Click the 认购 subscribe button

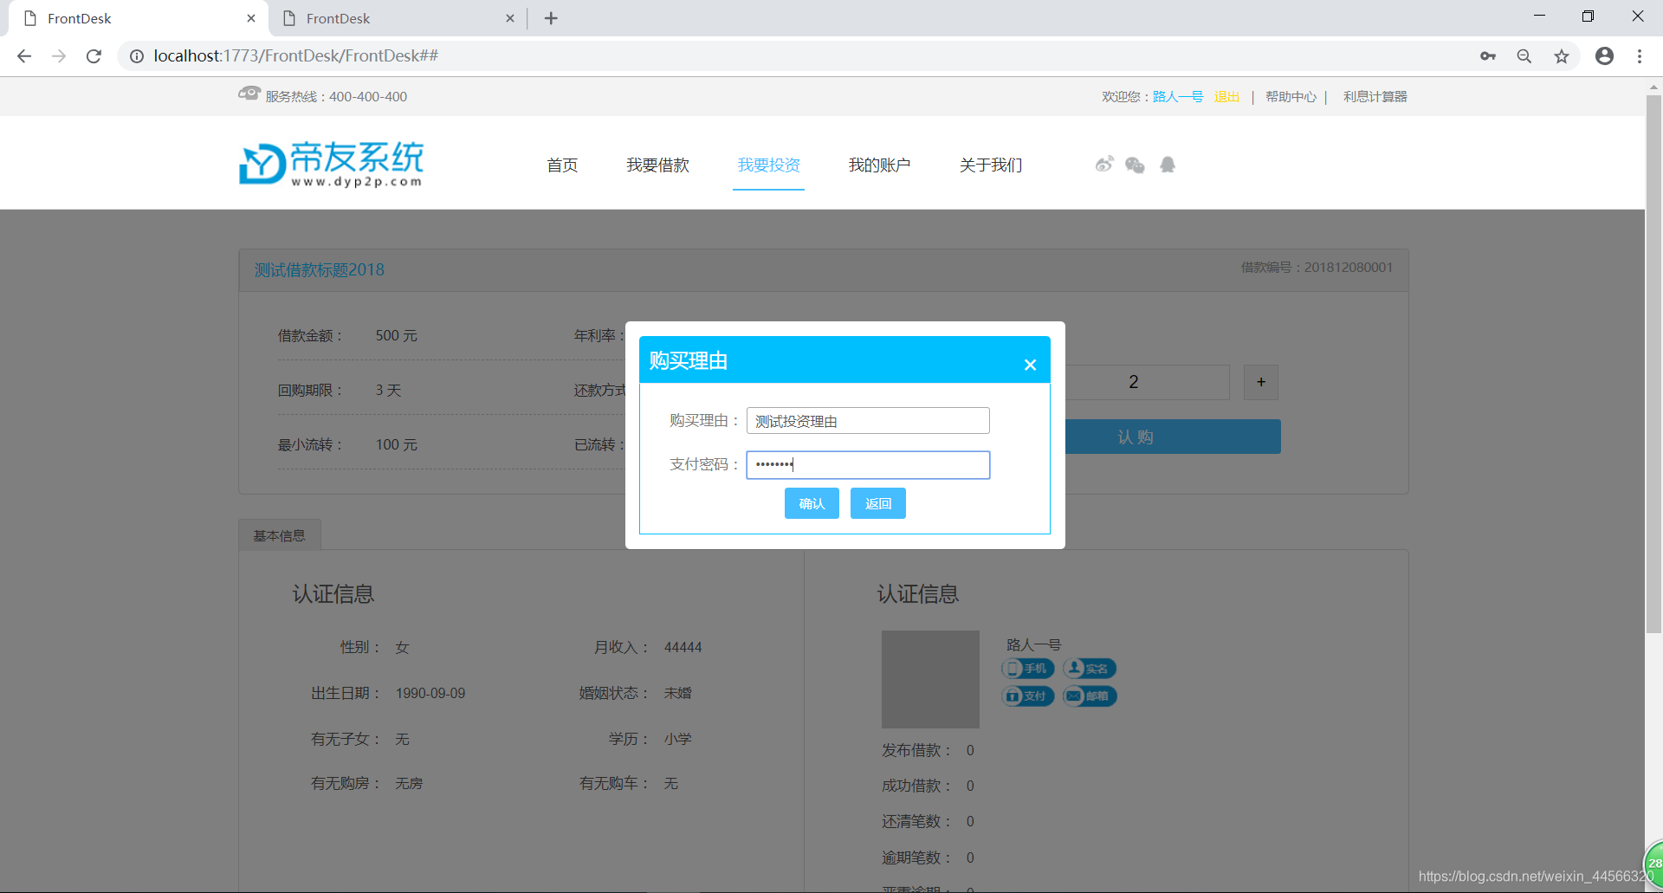1173,437
